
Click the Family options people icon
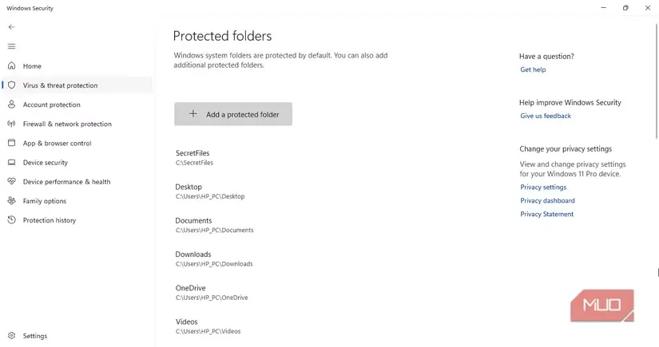(11, 200)
